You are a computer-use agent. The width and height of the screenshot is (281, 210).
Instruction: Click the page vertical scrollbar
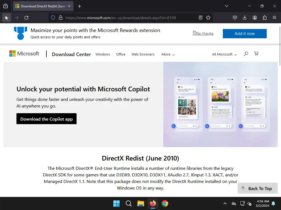(280, 46)
